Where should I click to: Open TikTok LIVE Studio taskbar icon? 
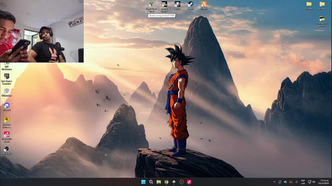coord(189,182)
